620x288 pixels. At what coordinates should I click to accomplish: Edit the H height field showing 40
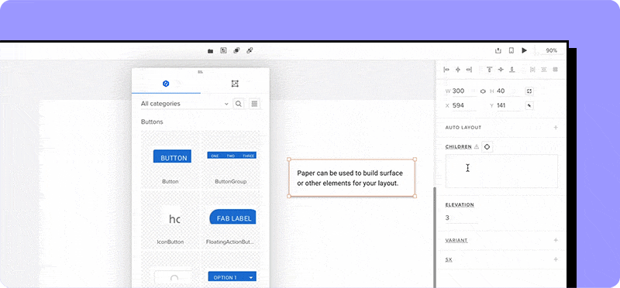tap(509, 91)
